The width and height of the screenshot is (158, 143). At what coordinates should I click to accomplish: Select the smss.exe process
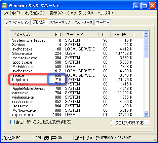pos(77,84)
